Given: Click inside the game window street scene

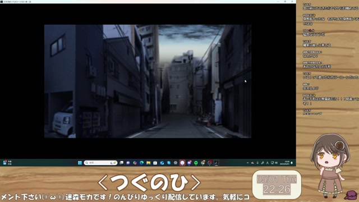Looking at the screenshot, I should coord(148,81).
